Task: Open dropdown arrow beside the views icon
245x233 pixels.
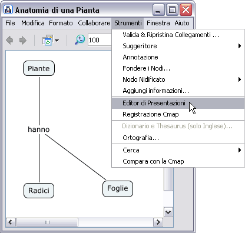Action: click(x=57, y=41)
